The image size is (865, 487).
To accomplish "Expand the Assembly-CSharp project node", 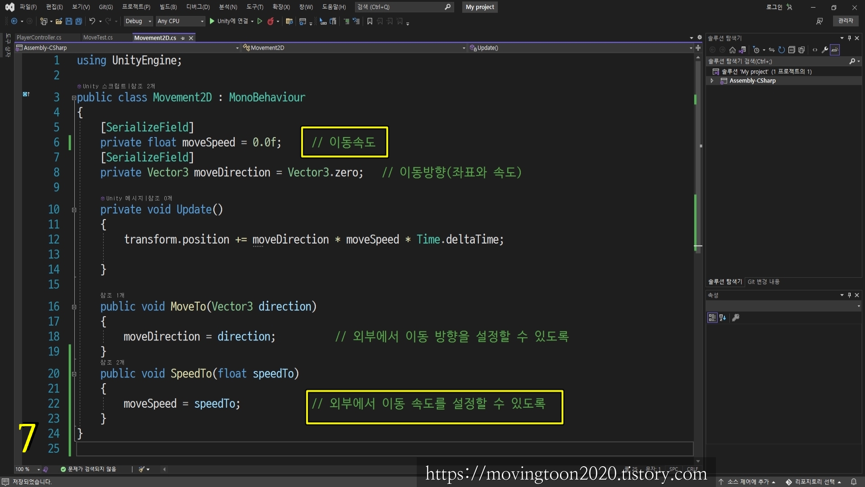I will point(712,81).
